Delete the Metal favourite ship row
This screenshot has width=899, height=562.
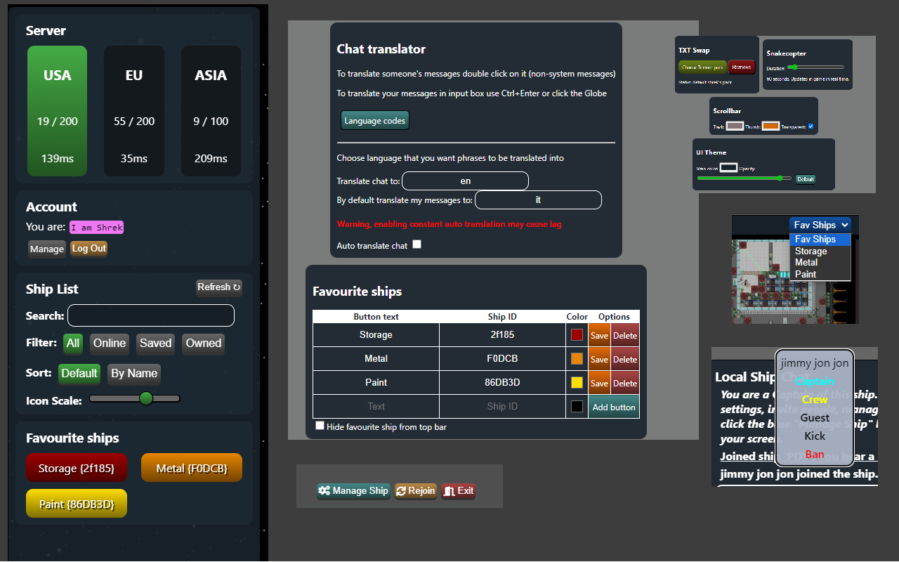625,359
